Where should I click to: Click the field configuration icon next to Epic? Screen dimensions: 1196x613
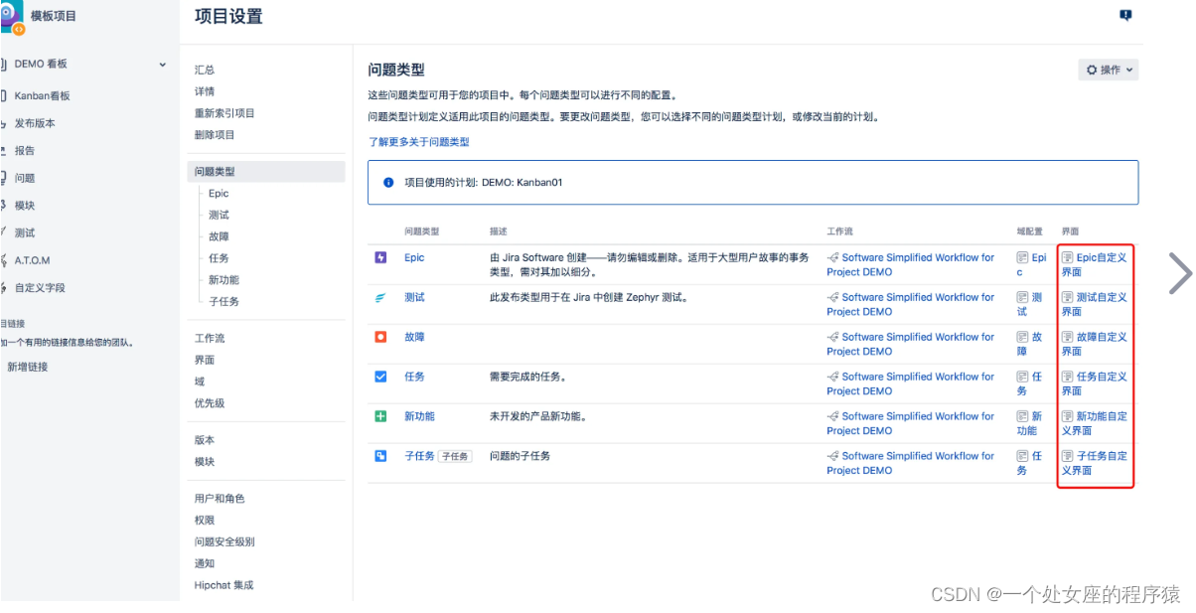coord(1021,257)
